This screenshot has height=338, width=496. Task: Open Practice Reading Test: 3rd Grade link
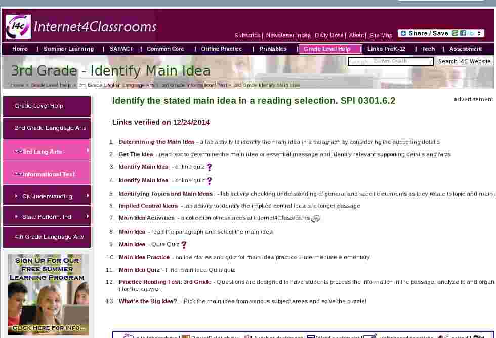(x=165, y=282)
